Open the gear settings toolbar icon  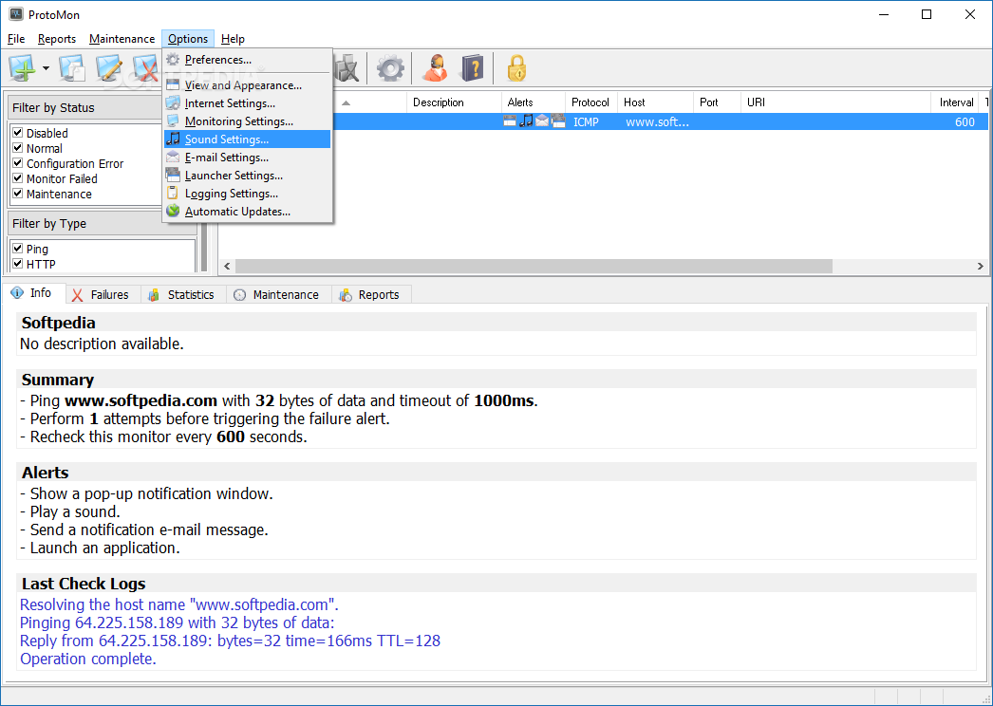390,67
